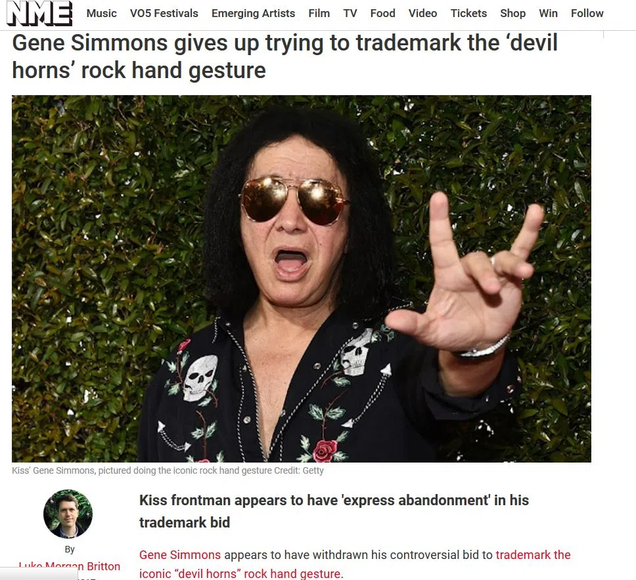Select Win in the navigation bar
This screenshot has height=580, width=636.
(x=548, y=13)
